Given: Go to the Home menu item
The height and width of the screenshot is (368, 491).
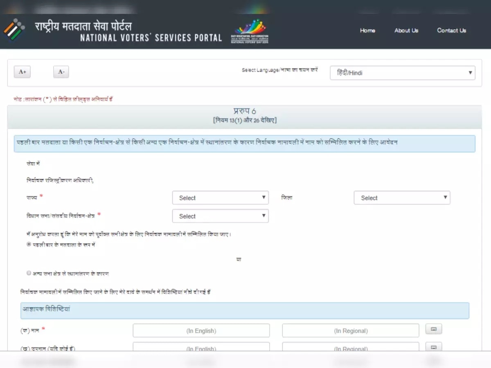Looking at the screenshot, I should 367,30.
